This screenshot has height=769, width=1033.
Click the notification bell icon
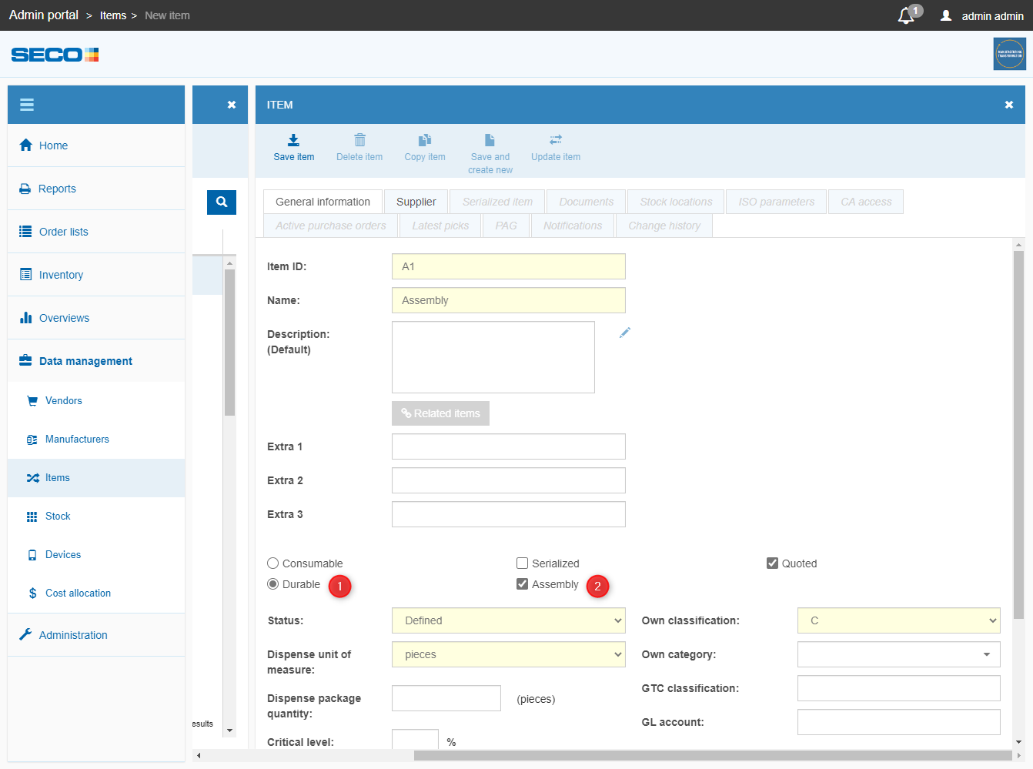[x=908, y=15]
